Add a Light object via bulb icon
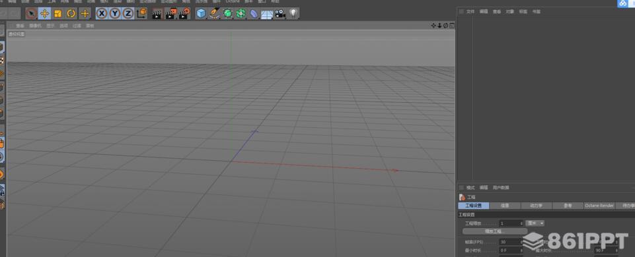The width and height of the screenshot is (635, 257). (293, 14)
